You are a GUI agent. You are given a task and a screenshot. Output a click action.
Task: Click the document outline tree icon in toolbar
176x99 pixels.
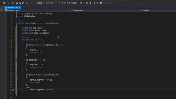(x=90, y=3)
